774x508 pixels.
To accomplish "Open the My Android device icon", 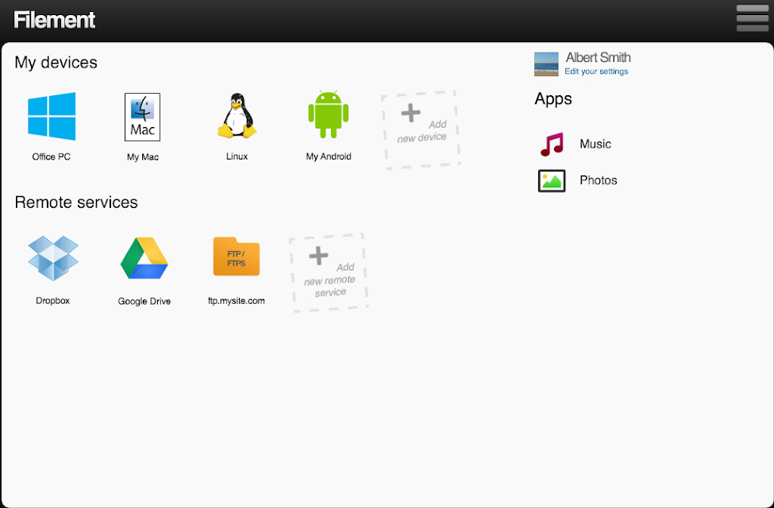I will pos(329,114).
